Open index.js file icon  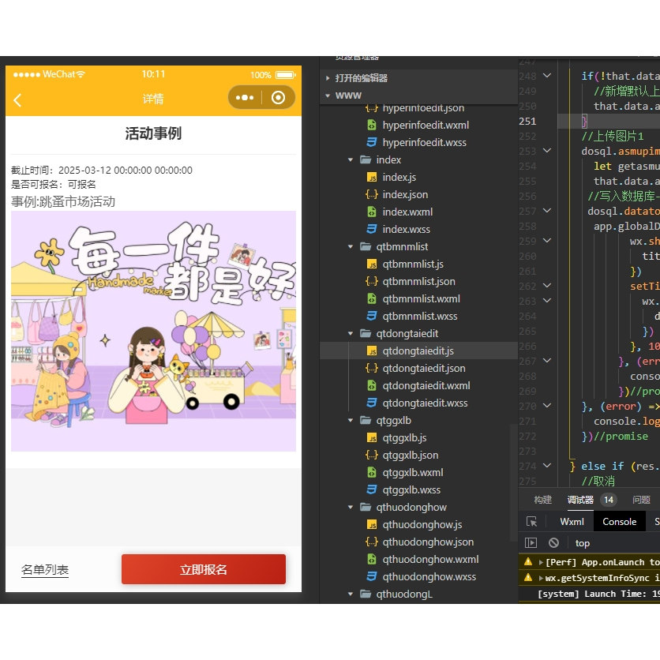[x=372, y=177]
